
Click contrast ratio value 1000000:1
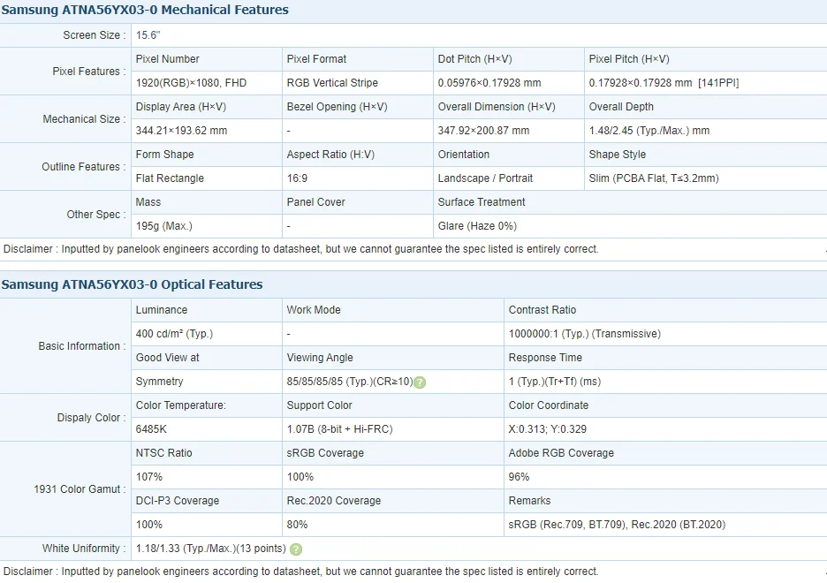click(584, 334)
